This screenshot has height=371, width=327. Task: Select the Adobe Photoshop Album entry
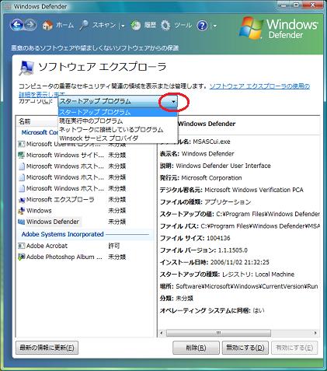pos(64,257)
